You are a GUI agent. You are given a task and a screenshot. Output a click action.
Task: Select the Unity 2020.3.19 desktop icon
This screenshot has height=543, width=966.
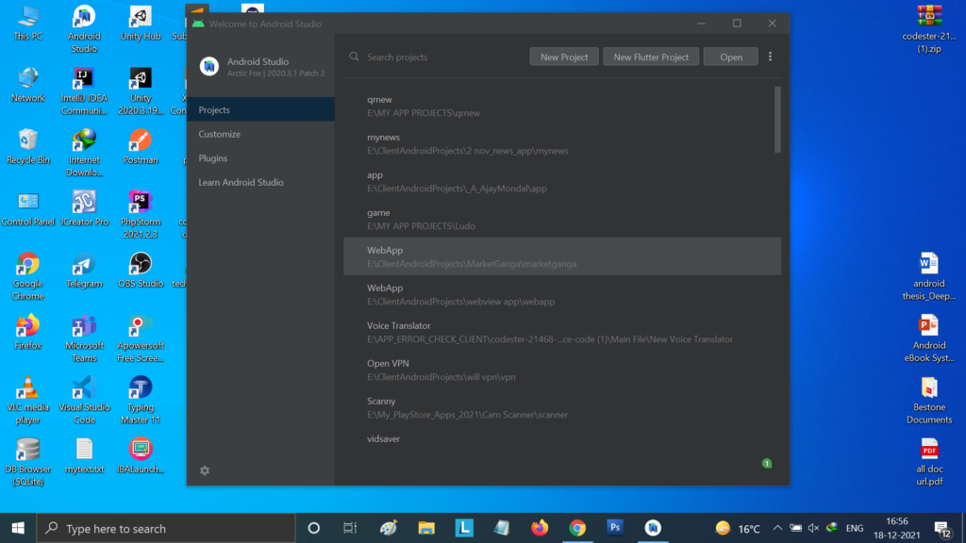(x=141, y=91)
